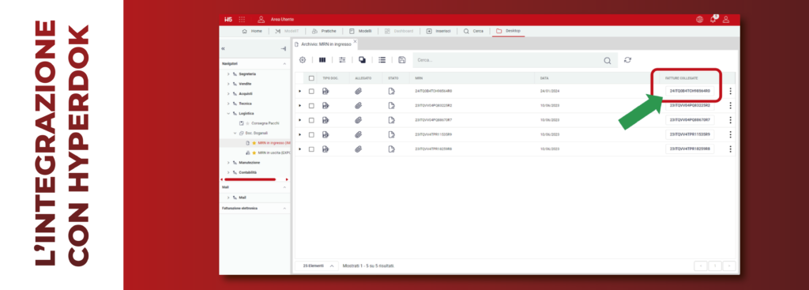This screenshot has height=290, width=809.
Task: Toggle favorite star on Consegna Pacchi
Action: pyautogui.click(x=247, y=123)
